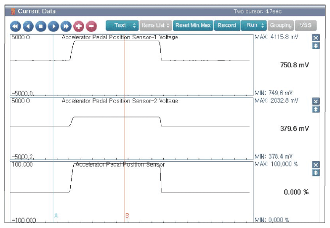
Task: Open the Run dropdown
Action: [254, 25]
